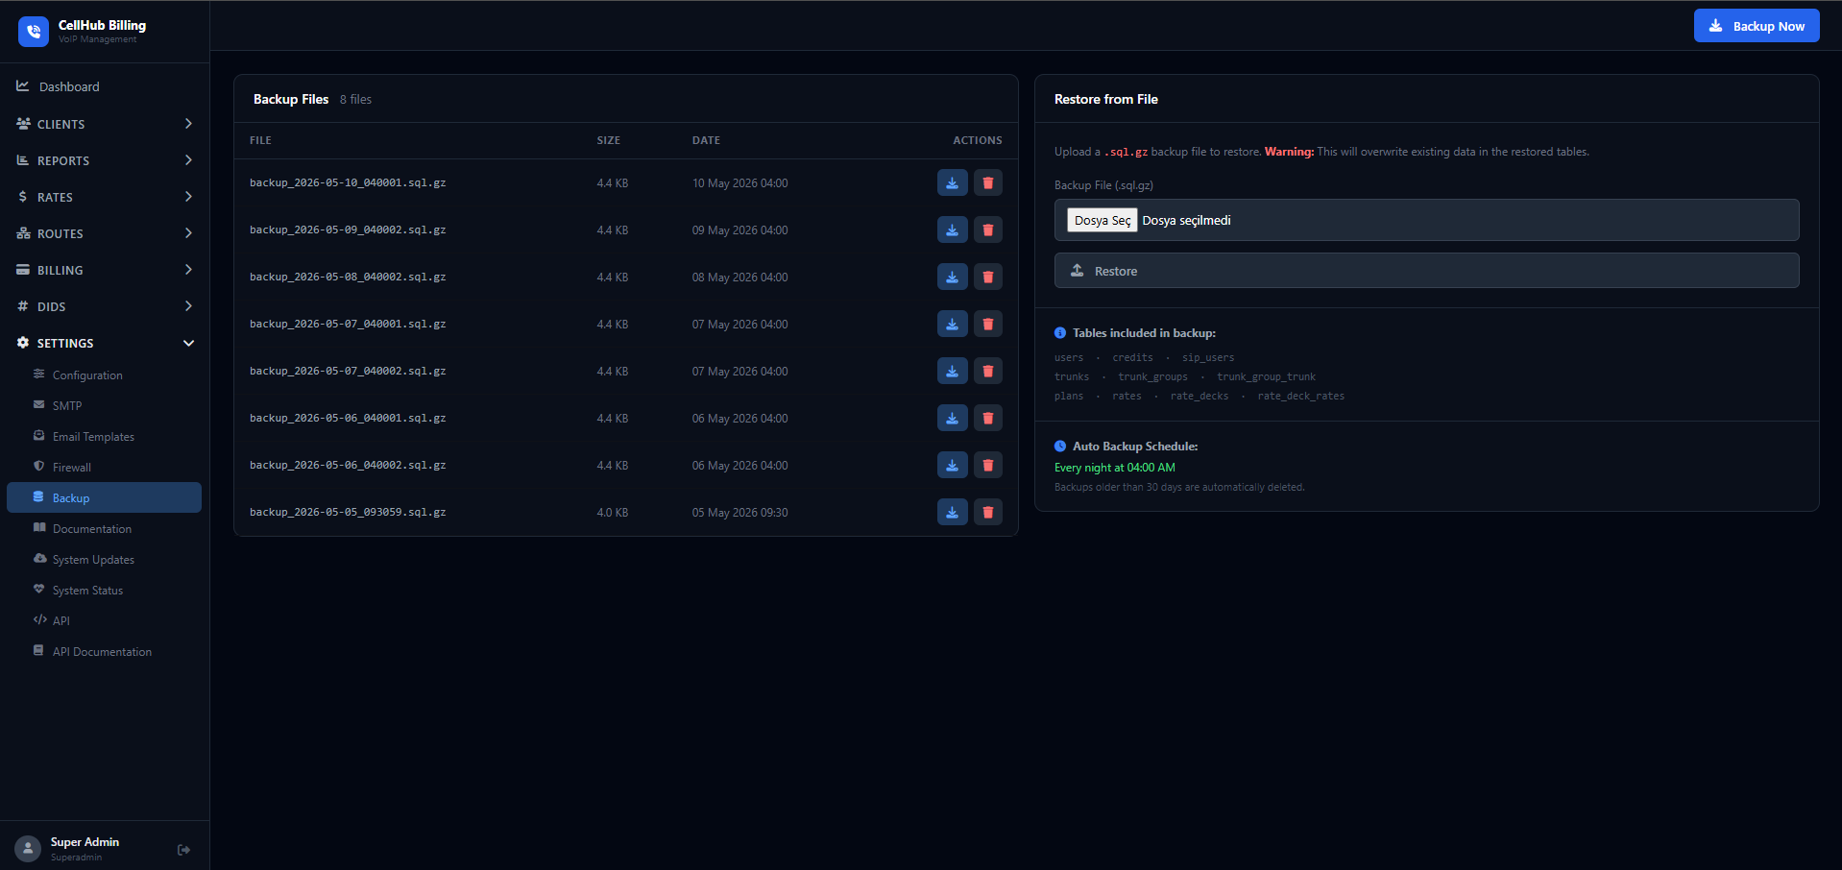Click 'Every night at 04:00 AM' text

point(1115,468)
